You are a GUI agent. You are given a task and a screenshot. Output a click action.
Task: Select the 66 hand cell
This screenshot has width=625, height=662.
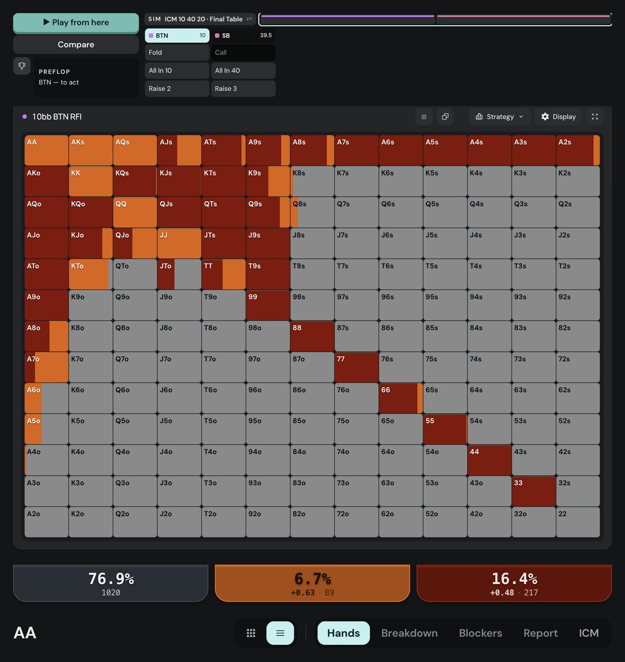[x=401, y=398]
